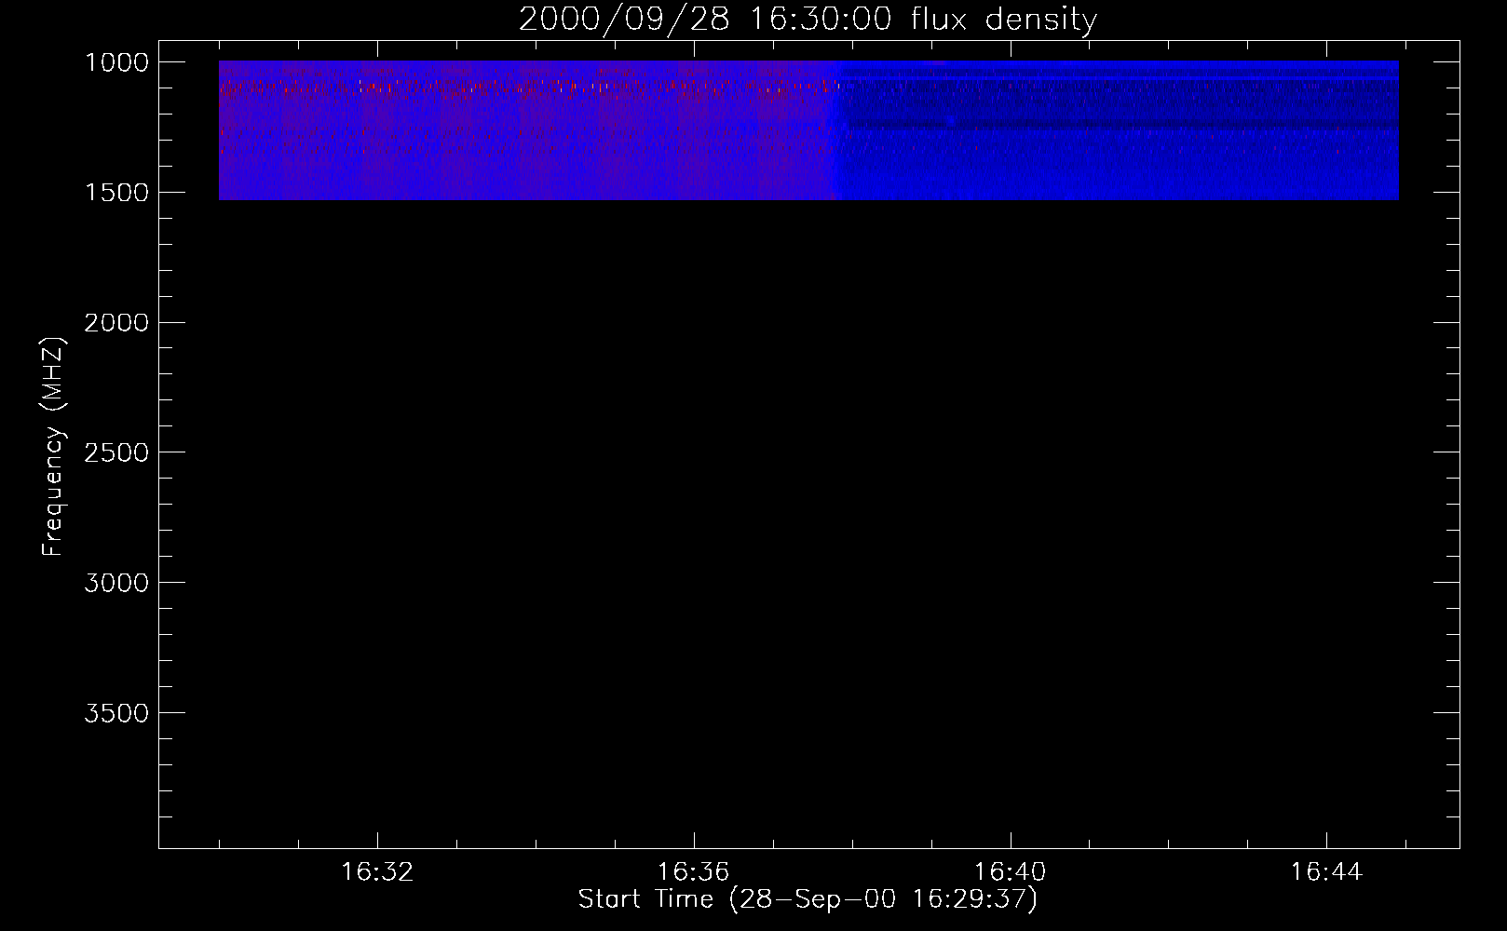1507x931 pixels.
Task: Click the blue-red spectrogram data band
Action: 808,130
